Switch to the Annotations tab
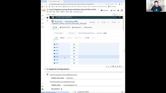The image size is (166, 93). 88,27
